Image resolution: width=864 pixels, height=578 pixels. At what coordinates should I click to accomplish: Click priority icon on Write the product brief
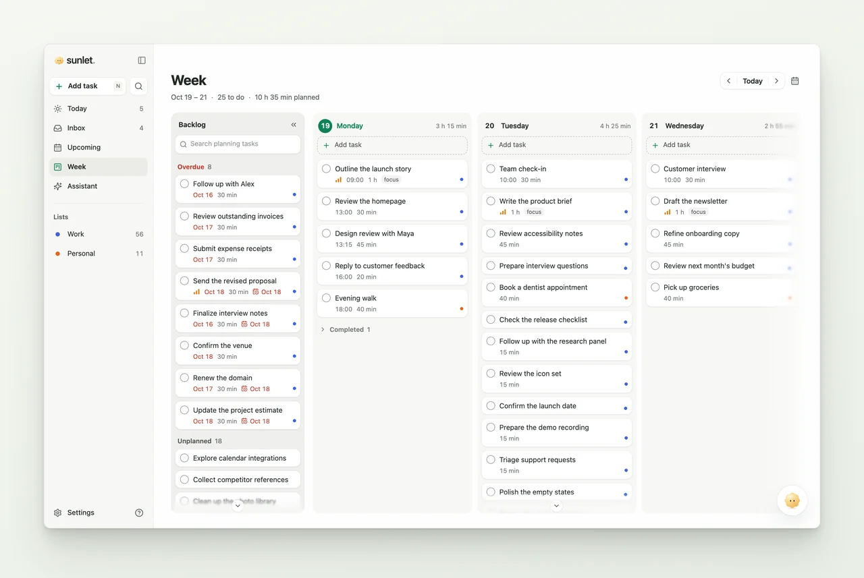coord(503,212)
